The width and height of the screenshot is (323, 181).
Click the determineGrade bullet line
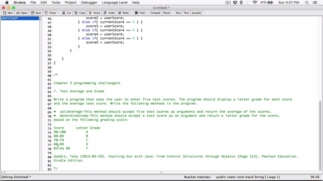(x=167, y=116)
